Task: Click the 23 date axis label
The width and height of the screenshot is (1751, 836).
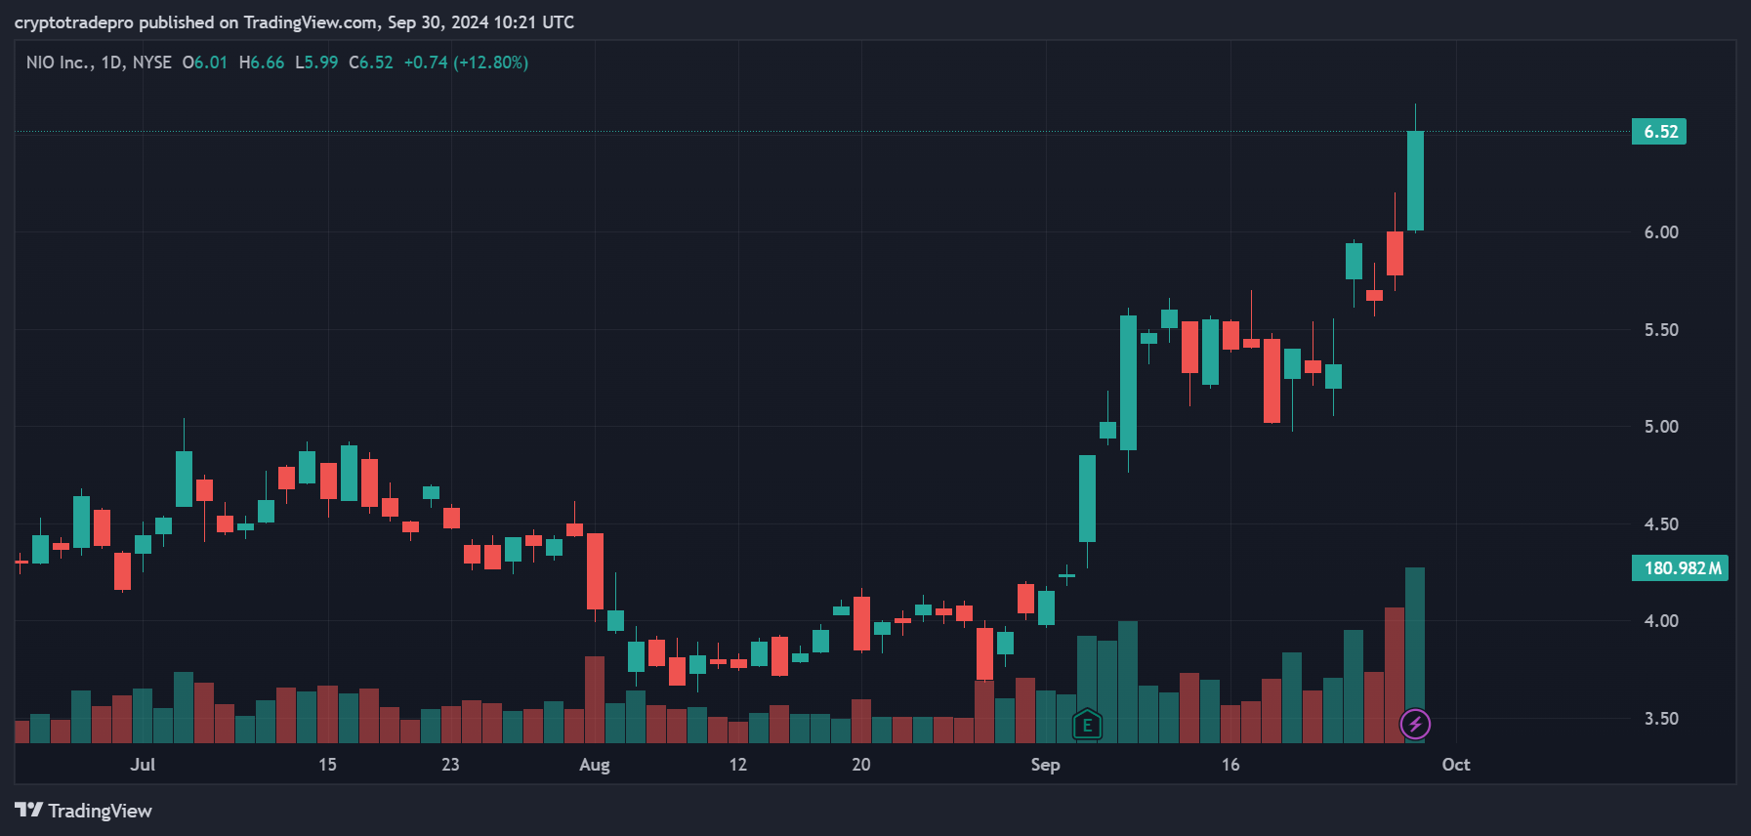Action: (x=450, y=765)
